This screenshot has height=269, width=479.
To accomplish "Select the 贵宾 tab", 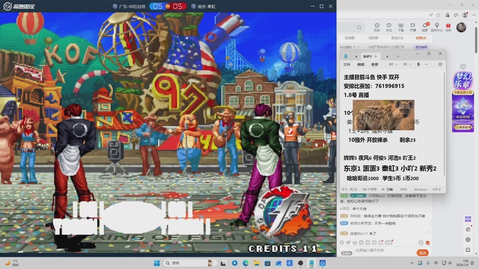I will (397, 38).
